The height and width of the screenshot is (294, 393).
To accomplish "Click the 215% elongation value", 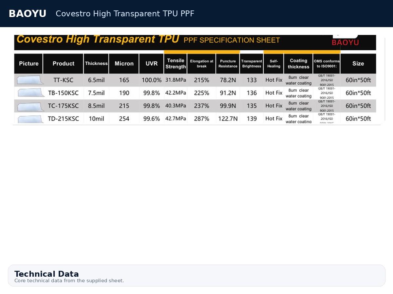I will [x=201, y=80].
